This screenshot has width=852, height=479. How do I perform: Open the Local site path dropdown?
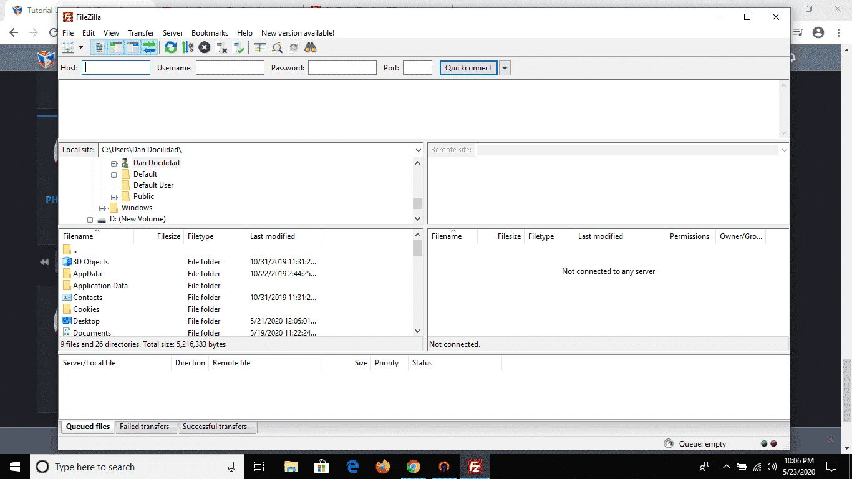click(x=419, y=150)
